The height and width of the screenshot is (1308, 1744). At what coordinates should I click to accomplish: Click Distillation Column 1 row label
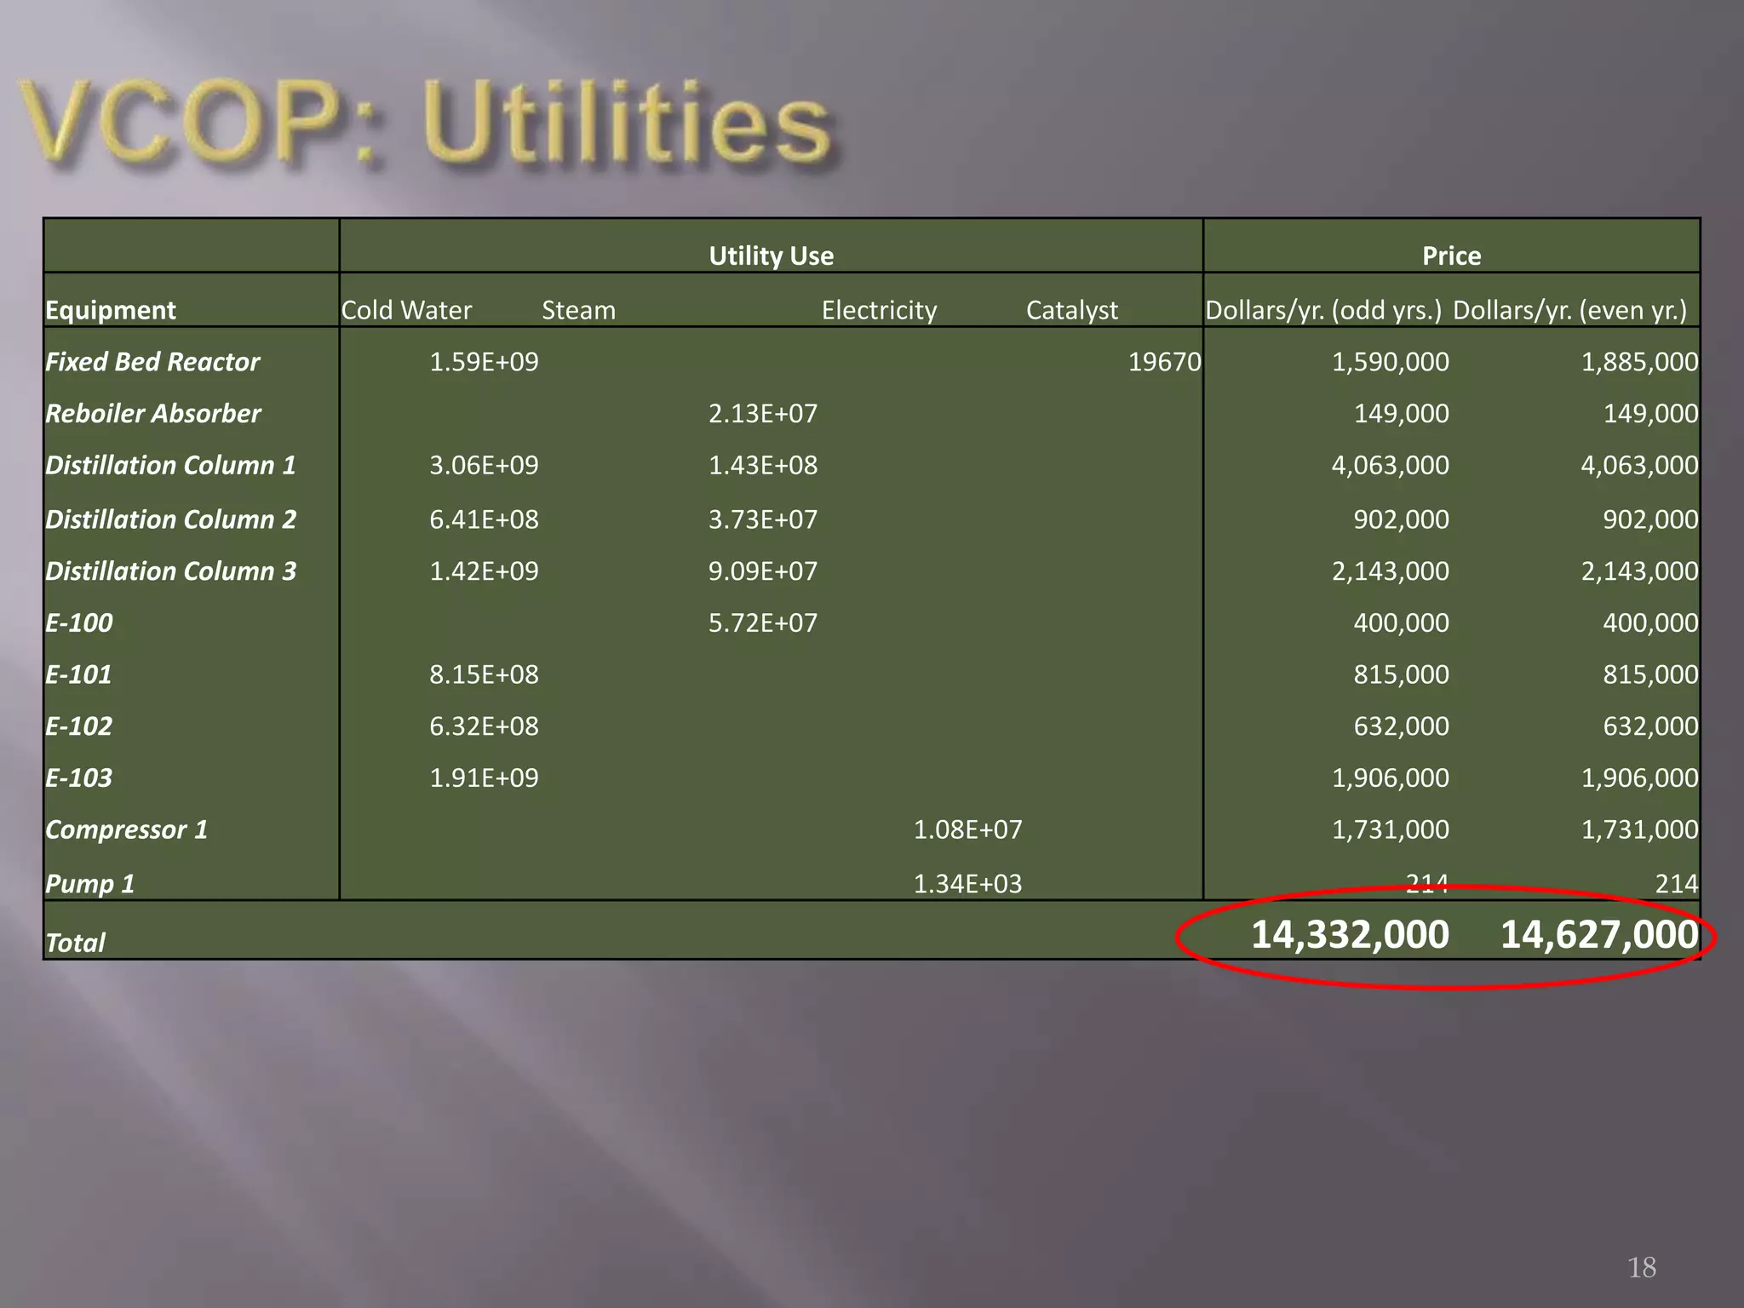(x=170, y=466)
